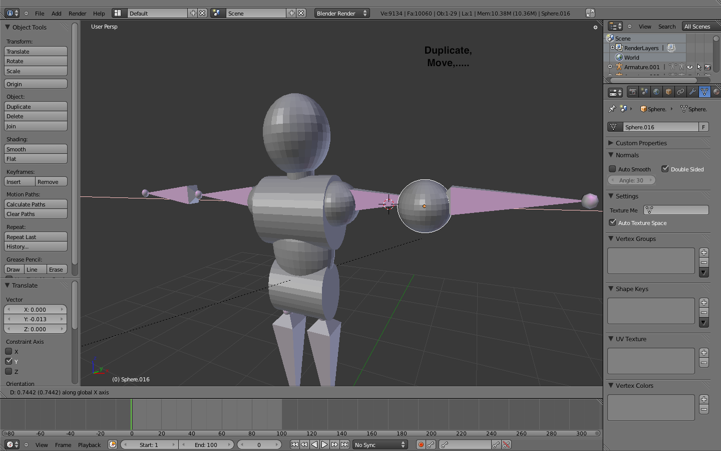Uncheck the Double Sided option
Viewport: 721px width, 451px height.
click(665, 168)
